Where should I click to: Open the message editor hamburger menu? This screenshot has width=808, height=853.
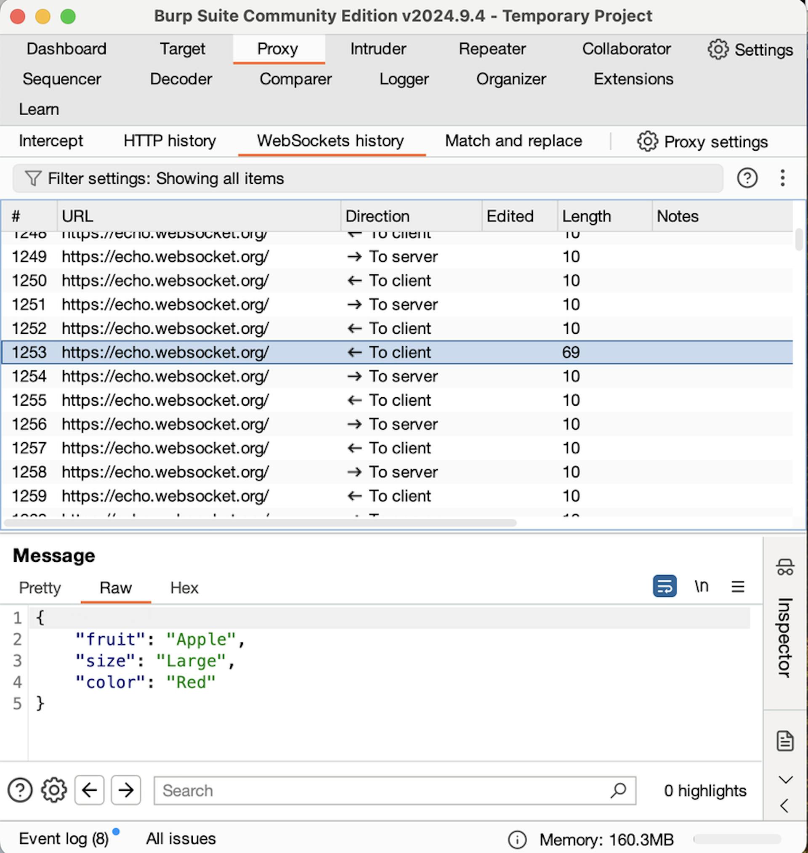(x=738, y=587)
